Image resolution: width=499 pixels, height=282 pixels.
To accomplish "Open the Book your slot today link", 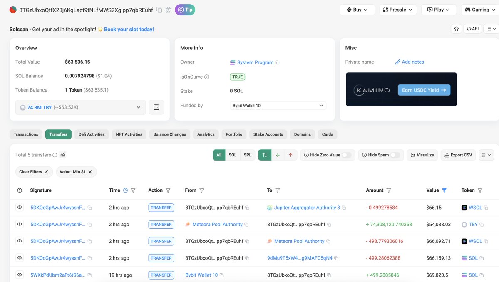I will tap(129, 30).
